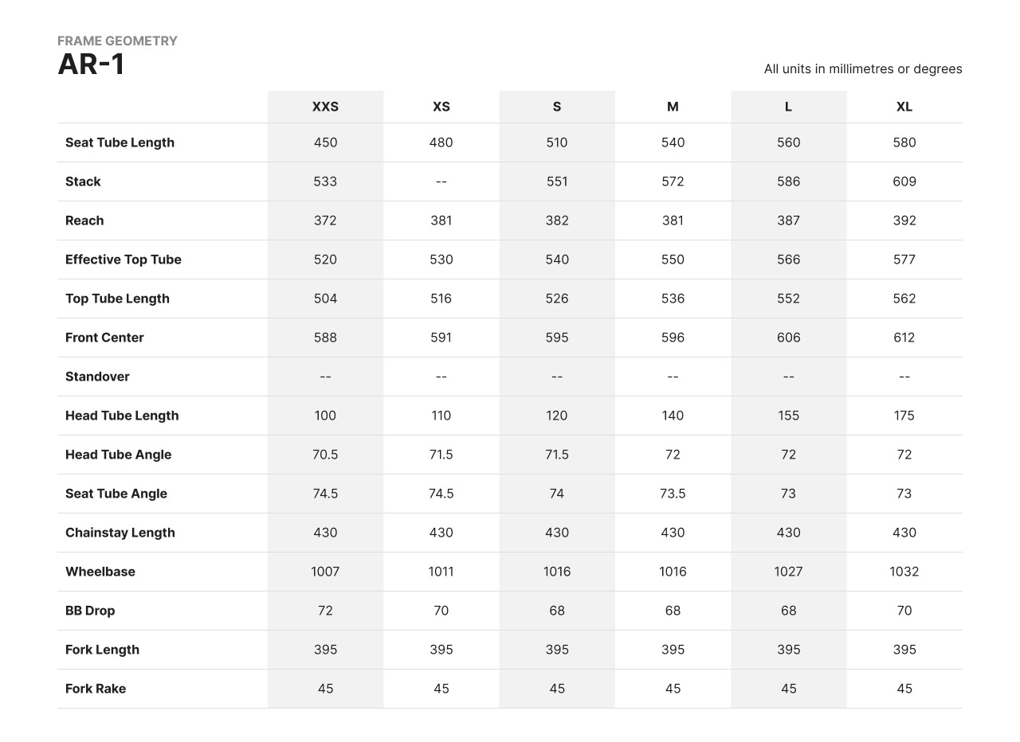Click the S size column header
Image resolution: width=1020 pixels, height=742 pixels.
pyautogui.click(x=557, y=107)
